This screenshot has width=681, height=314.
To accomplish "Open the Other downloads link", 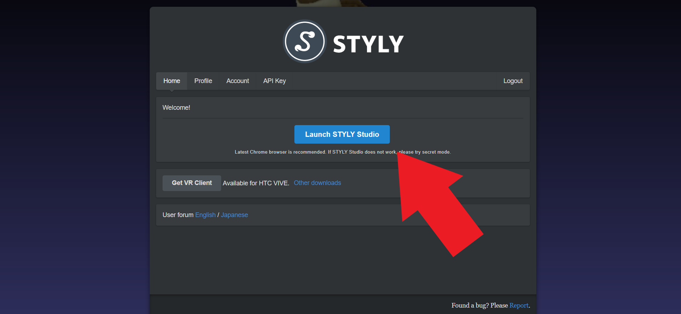I will pyautogui.click(x=317, y=183).
